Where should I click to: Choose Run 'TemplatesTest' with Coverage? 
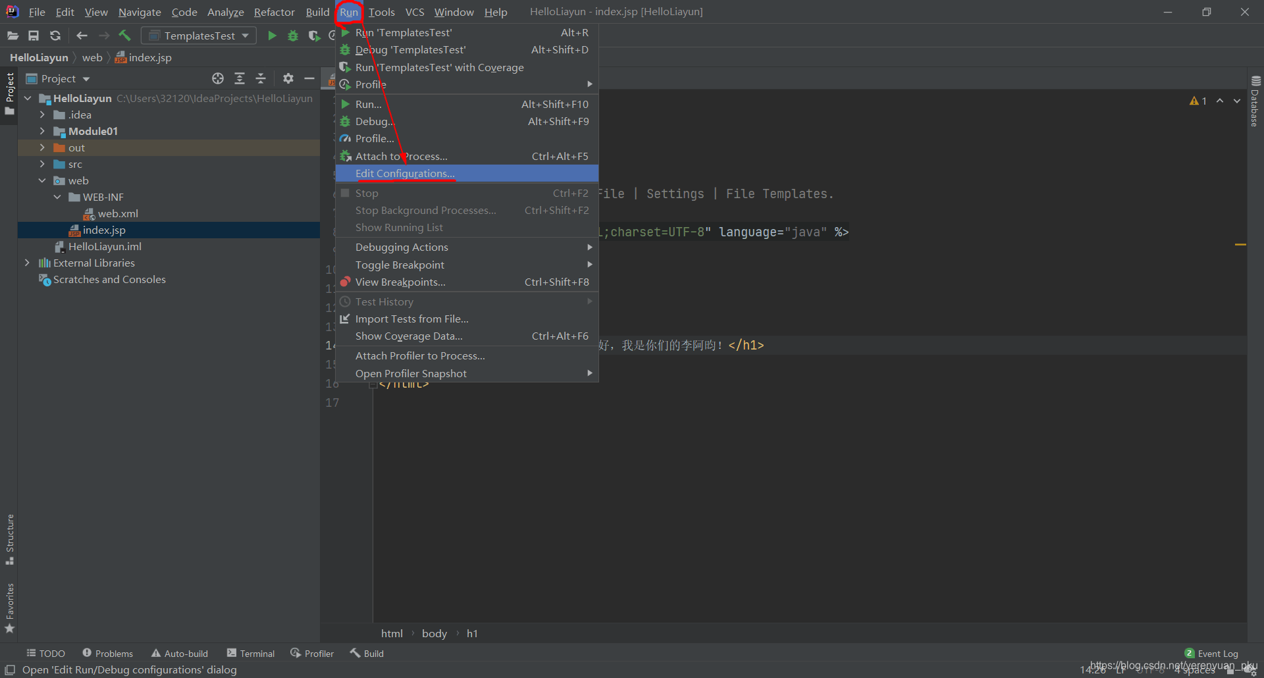tap(467, 67)
